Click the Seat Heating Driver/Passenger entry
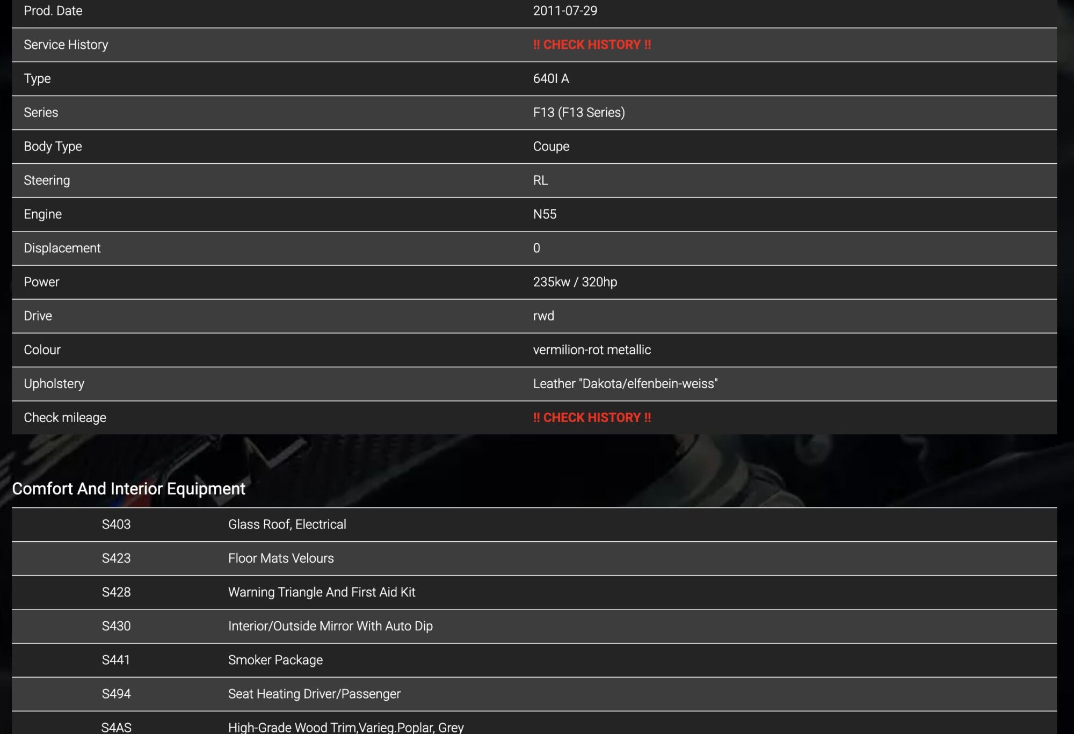 pyautogui.click(x=314, y=694)
